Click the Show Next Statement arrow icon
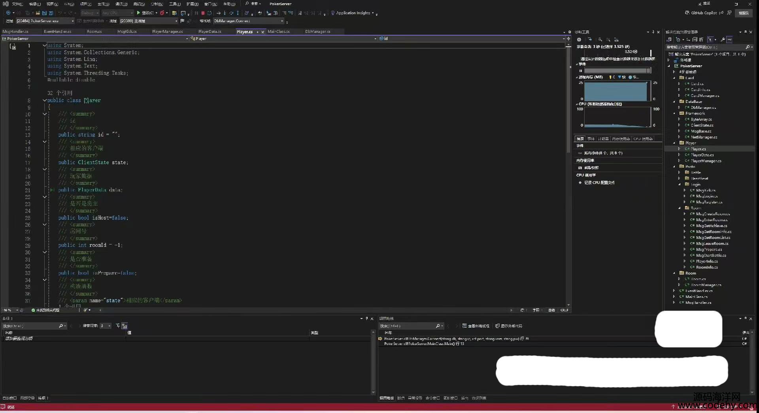The width and height of the screenshot is (759, 413). point(218,13)
